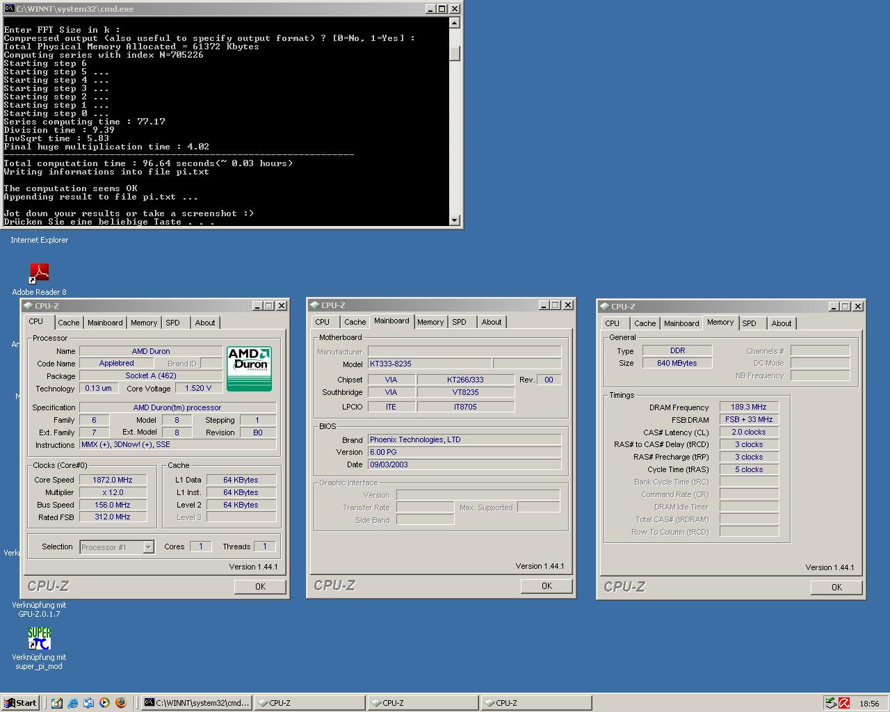Click the Chipset field KT266/333
Viewport: 890px width, 712px height.
pos(465,380)
